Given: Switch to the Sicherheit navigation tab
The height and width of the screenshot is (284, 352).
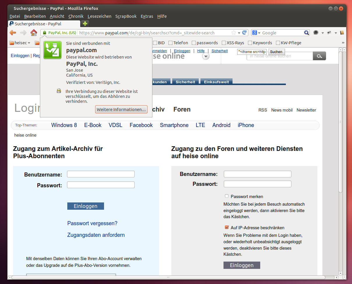Looking at the screenshot, I should 185,82.
